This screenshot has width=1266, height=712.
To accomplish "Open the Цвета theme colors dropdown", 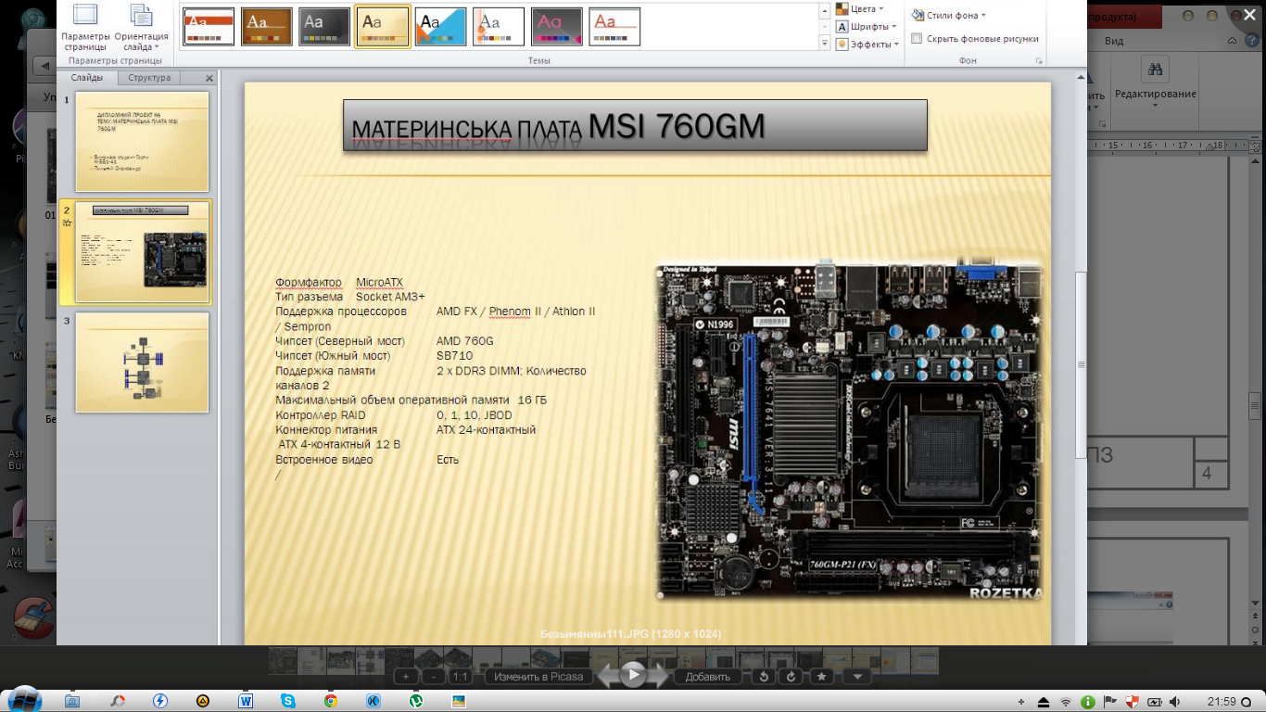I will pyautogui.click(x=860, y=8).
